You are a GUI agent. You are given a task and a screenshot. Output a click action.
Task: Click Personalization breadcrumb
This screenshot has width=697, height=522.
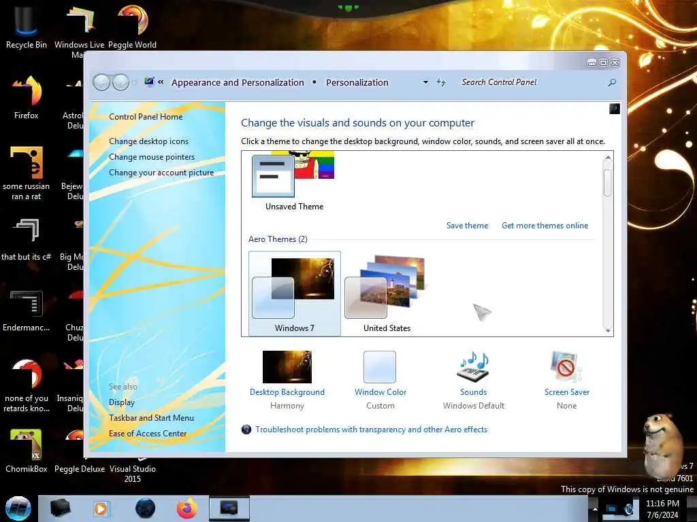coord(357,82)
